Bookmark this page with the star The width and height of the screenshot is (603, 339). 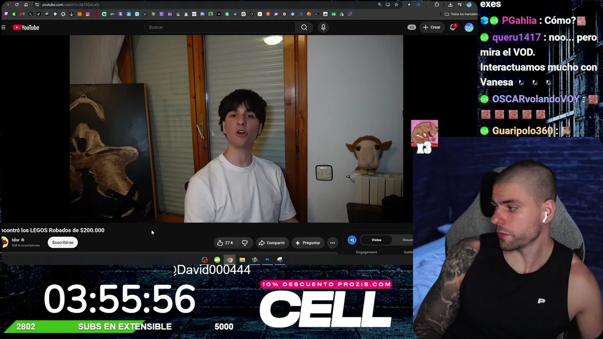tap(396, 5)
